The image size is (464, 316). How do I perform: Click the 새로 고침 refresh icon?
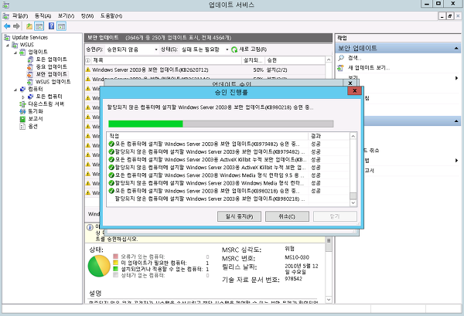(234, 49)
